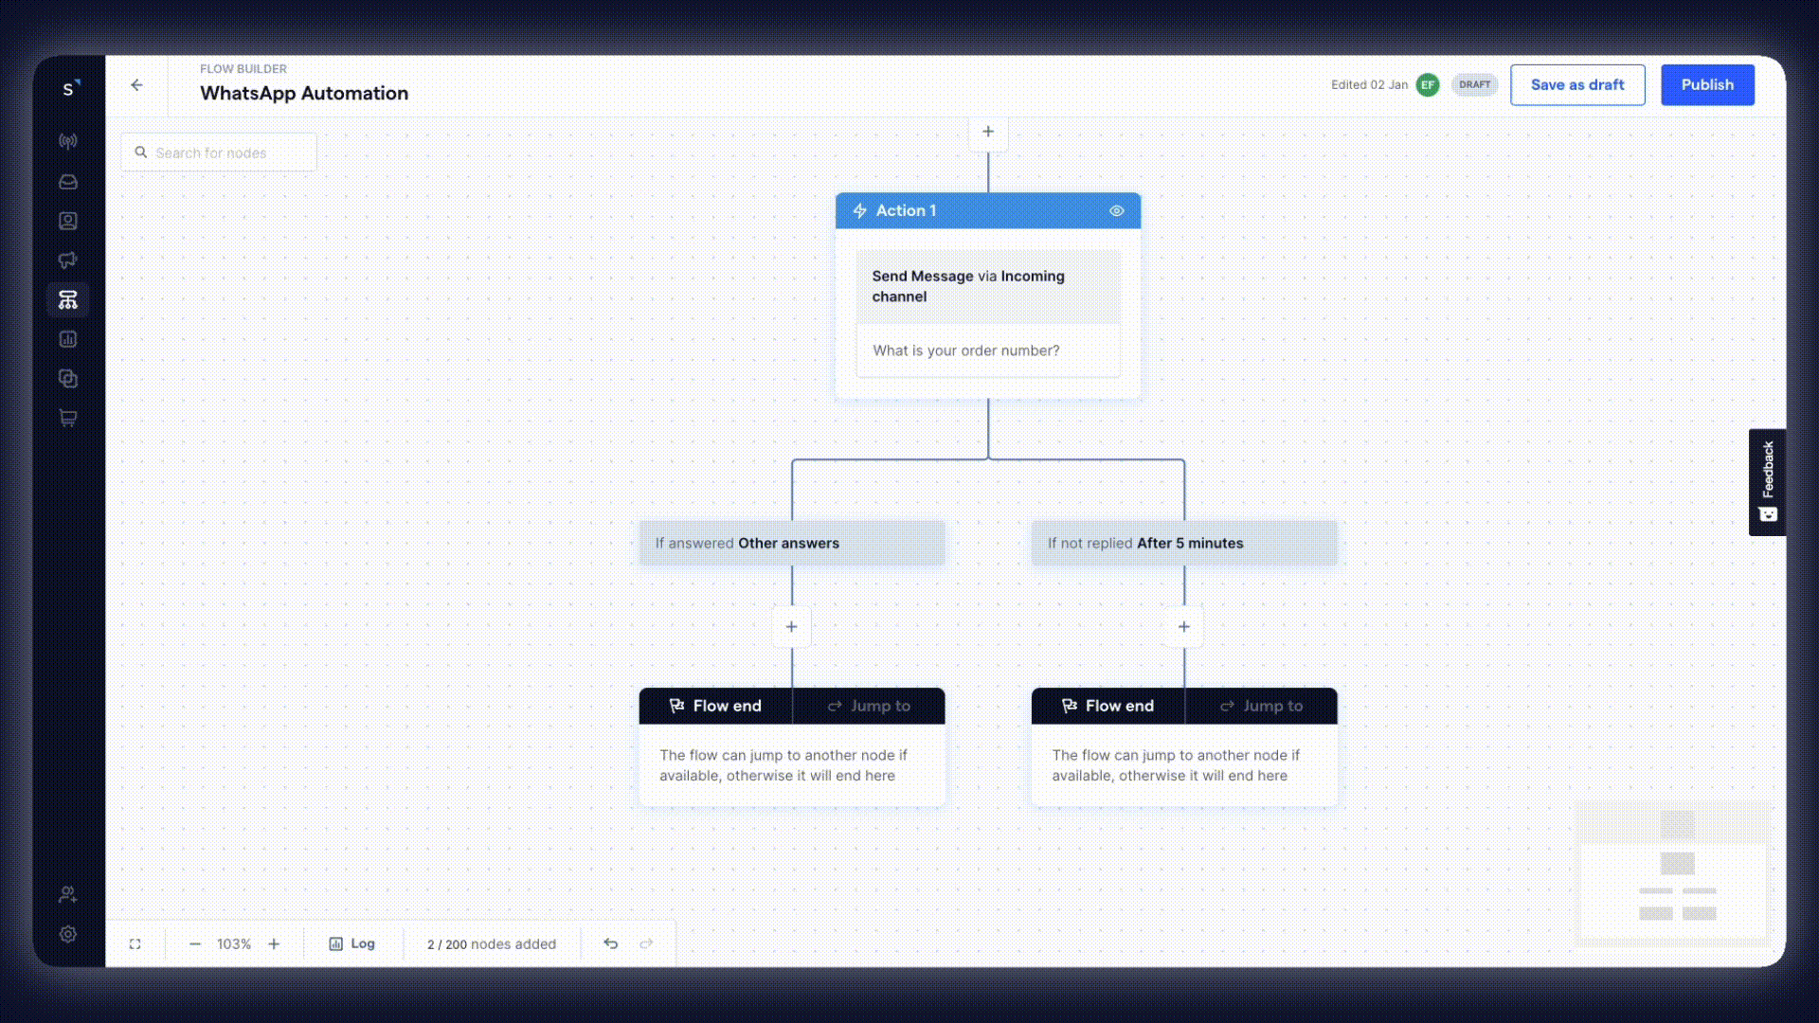Click the shopping cart icon in sidebar
The image size is (1819, 1023).
click(67, 418)
